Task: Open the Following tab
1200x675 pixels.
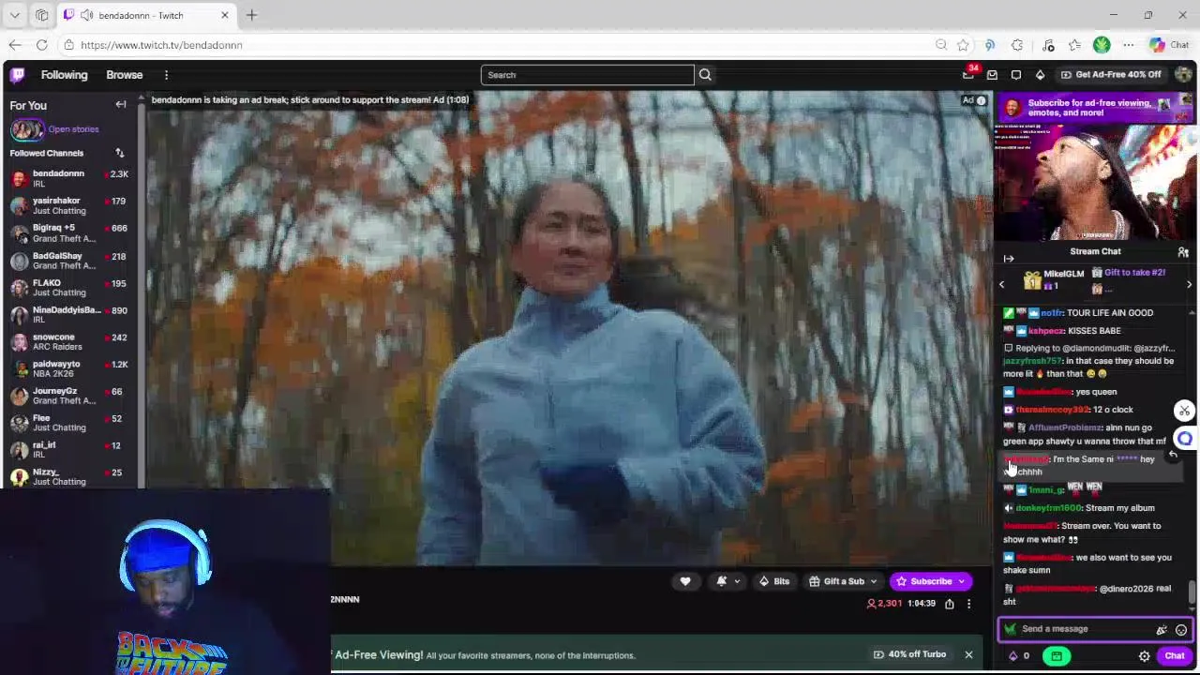Action: 64,75
